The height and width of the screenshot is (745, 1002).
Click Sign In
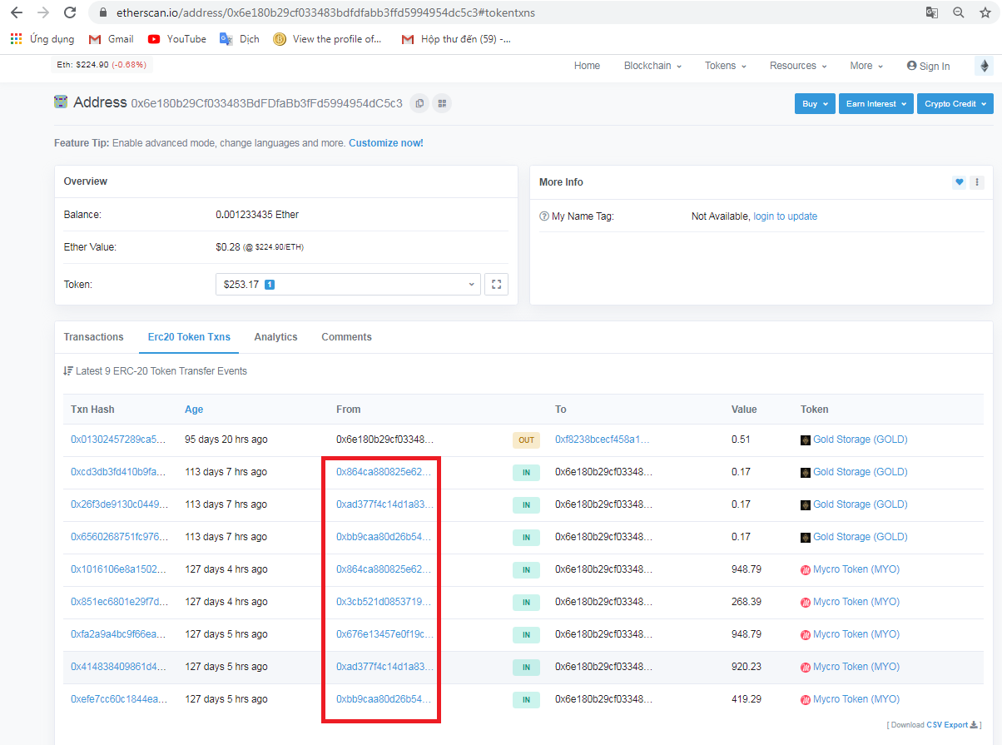click(x=929, y=66)
